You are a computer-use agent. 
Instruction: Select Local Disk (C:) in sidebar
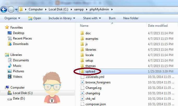click(38, 93)
